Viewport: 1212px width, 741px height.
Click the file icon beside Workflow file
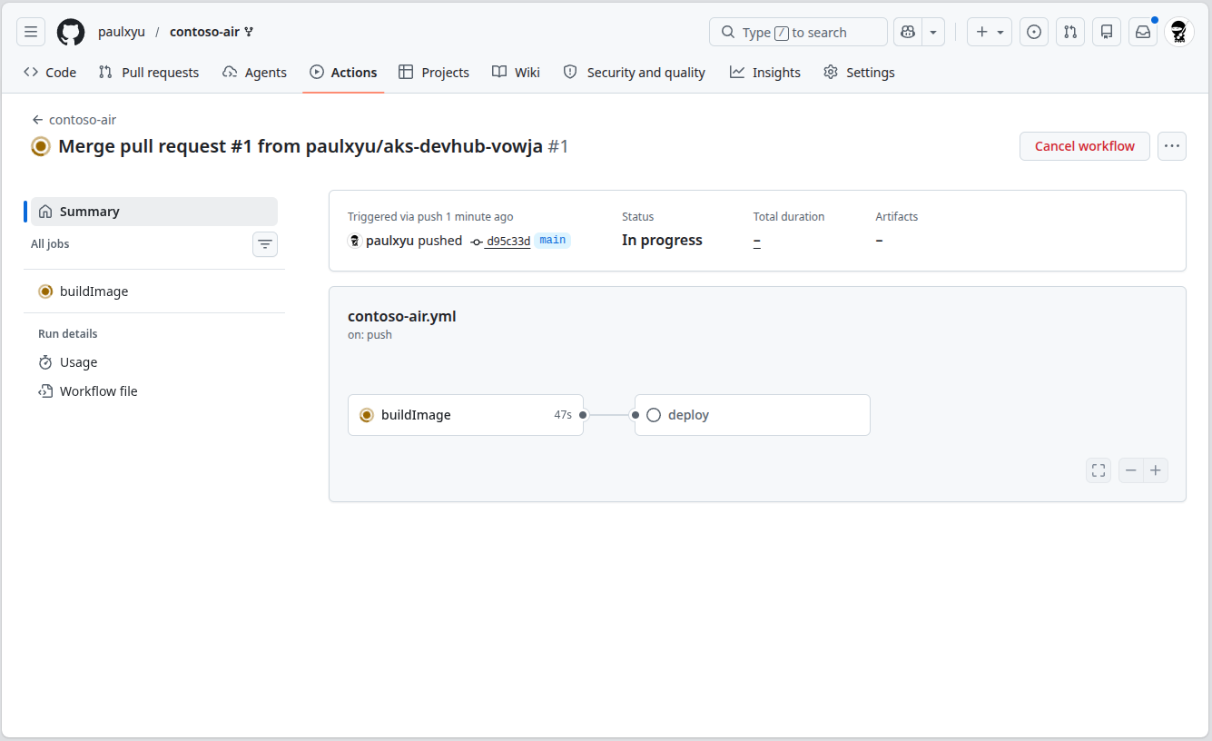(45, 391)
